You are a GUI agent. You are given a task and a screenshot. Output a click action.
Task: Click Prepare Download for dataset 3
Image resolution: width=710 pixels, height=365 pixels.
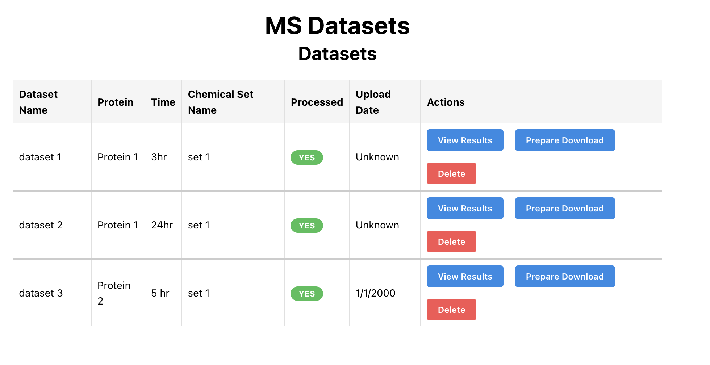pyautogui.click(x=564, y=276)
